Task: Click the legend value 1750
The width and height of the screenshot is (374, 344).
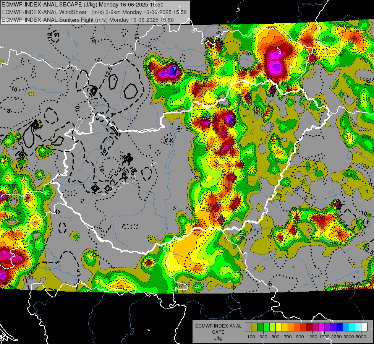Action: 325,337
